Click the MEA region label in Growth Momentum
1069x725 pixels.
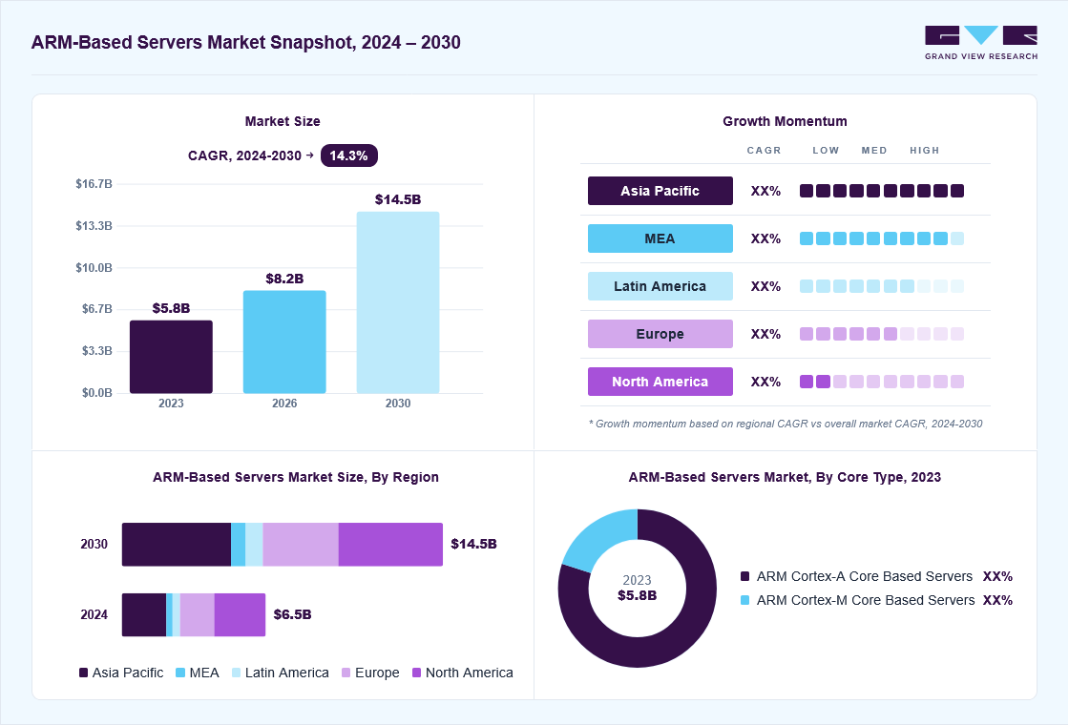click(660, 238)
